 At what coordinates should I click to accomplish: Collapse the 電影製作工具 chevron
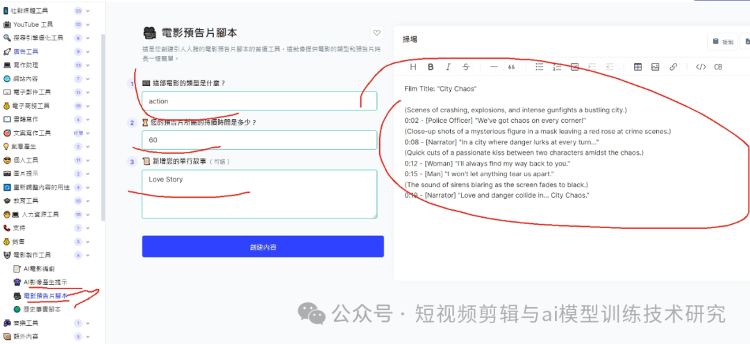click(x=88, y=255)
